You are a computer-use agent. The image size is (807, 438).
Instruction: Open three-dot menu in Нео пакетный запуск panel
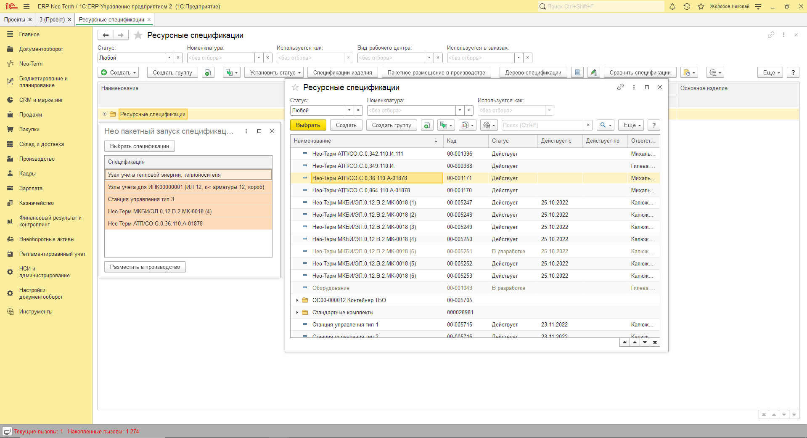[x=246, y=131]
